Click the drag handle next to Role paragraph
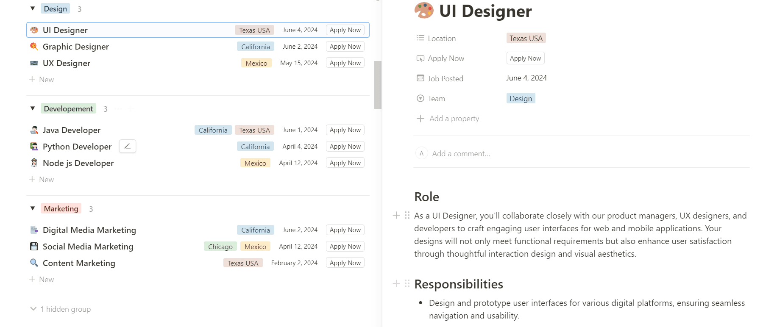 pos(407,215)
